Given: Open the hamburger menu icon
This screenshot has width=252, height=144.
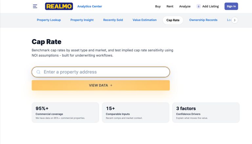Looking at the screenshot, I should coord(35,6).
